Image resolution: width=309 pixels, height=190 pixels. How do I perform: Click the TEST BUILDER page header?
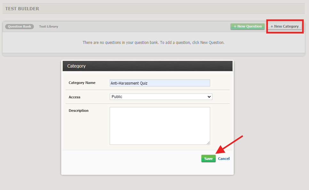coord(22,8)
